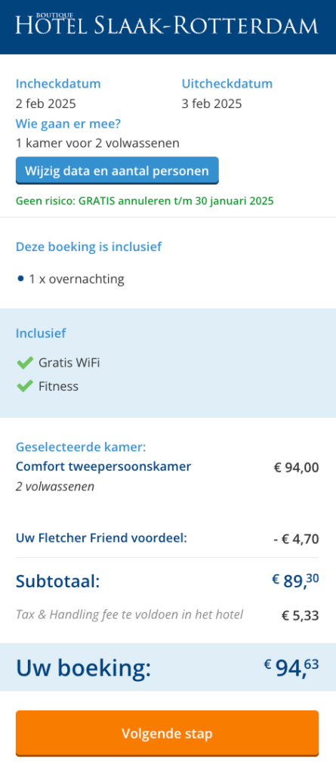Select the Uitcheckdatum label

227,83
